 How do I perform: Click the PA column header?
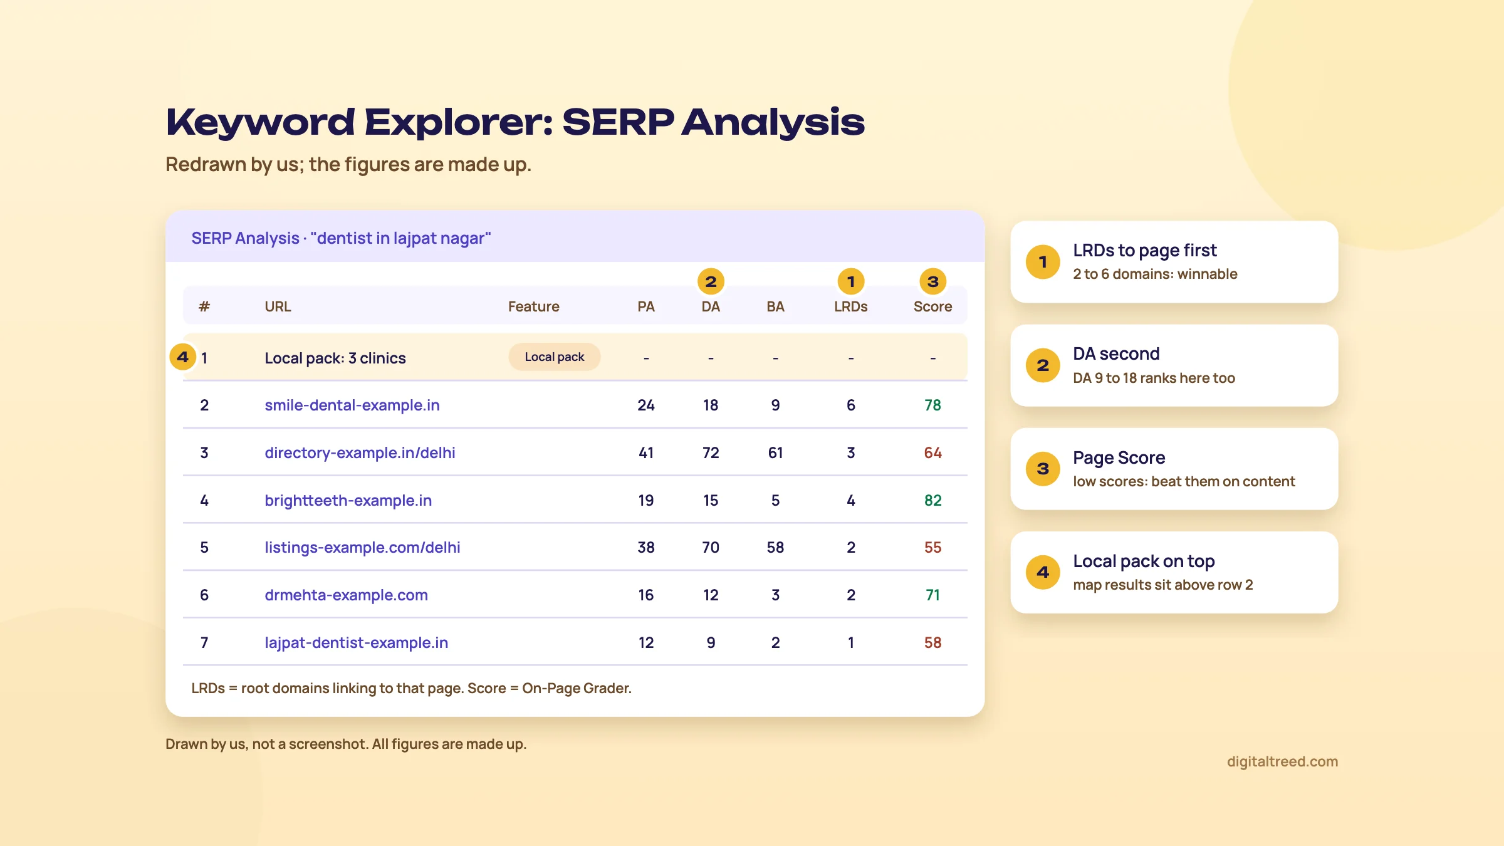(x=645, y=306)
